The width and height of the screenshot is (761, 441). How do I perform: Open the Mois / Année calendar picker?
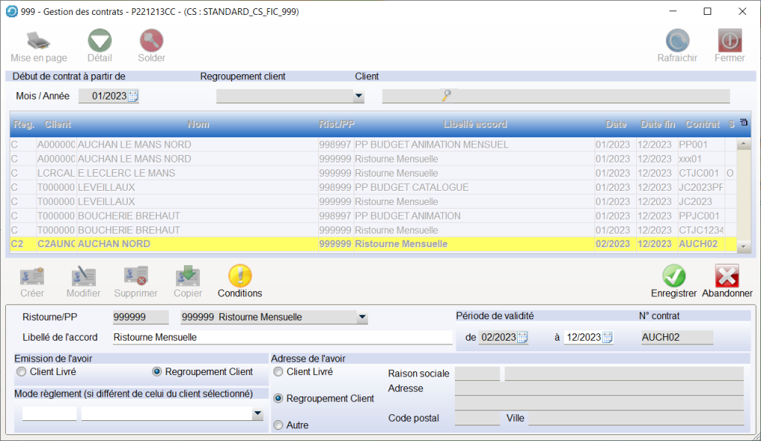[x=133, y=96]
